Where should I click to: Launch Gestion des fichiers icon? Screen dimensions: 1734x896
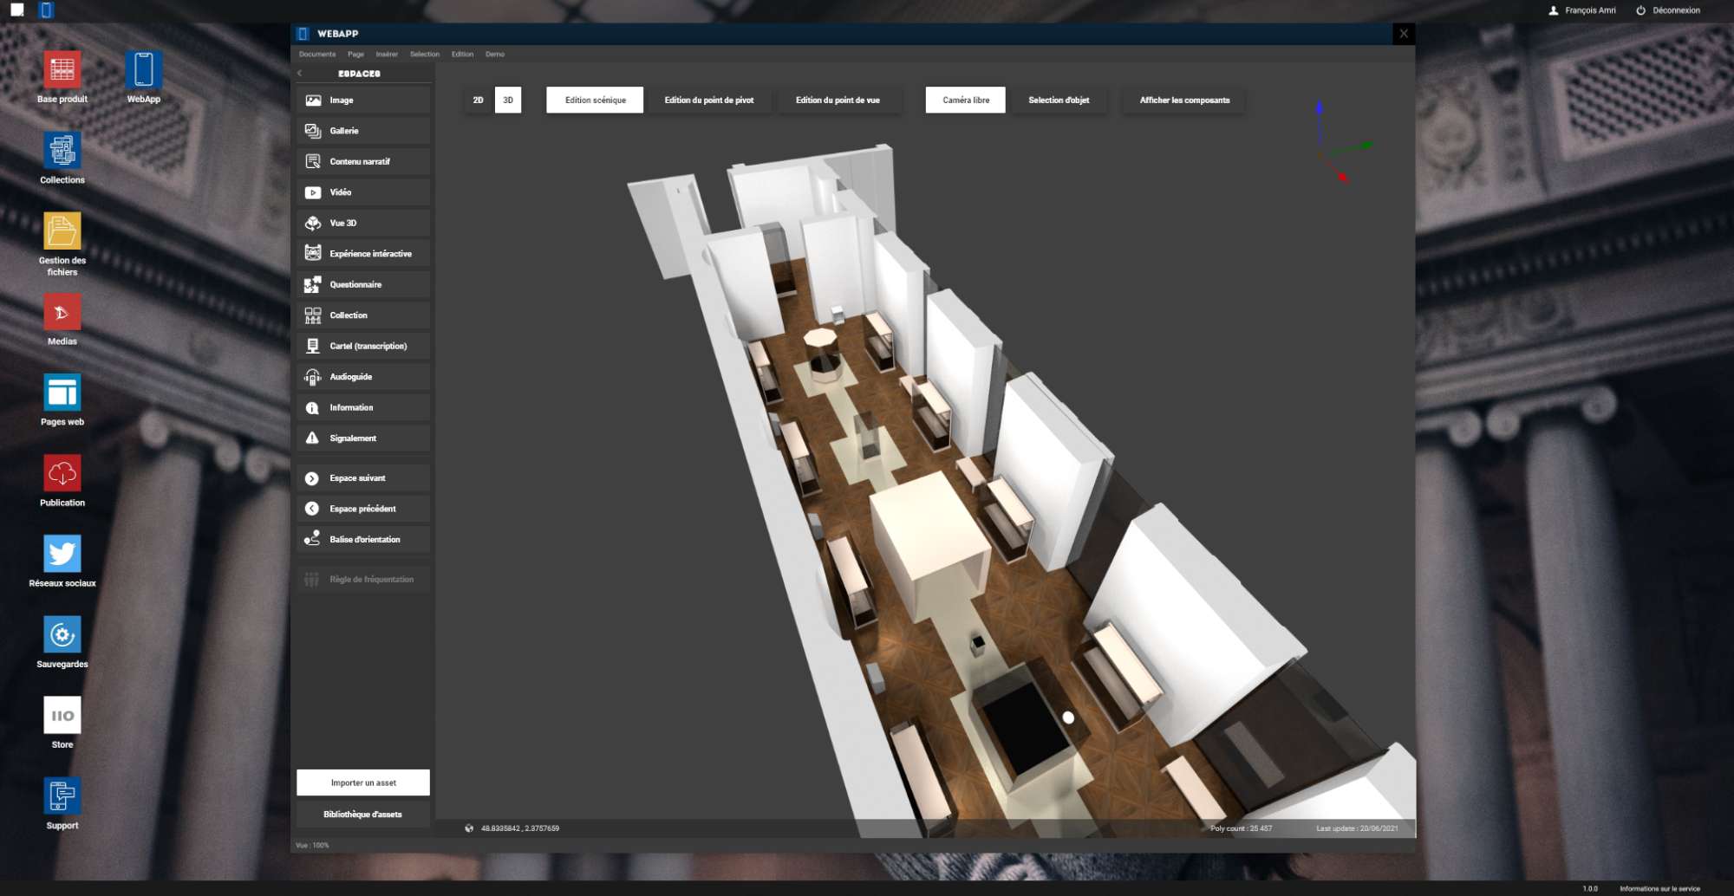pyautogui.click(x=62, y=231)
